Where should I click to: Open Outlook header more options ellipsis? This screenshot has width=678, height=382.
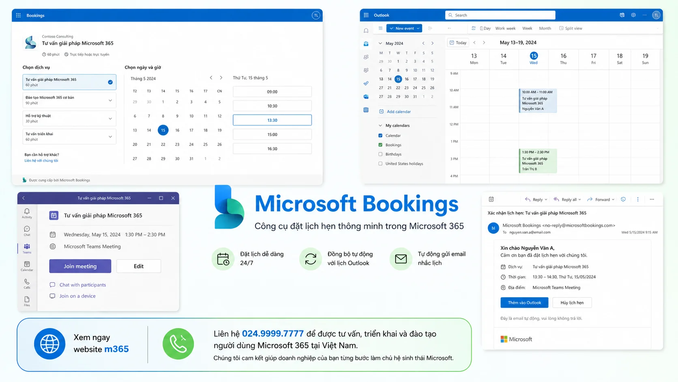[x=645, y=15]
